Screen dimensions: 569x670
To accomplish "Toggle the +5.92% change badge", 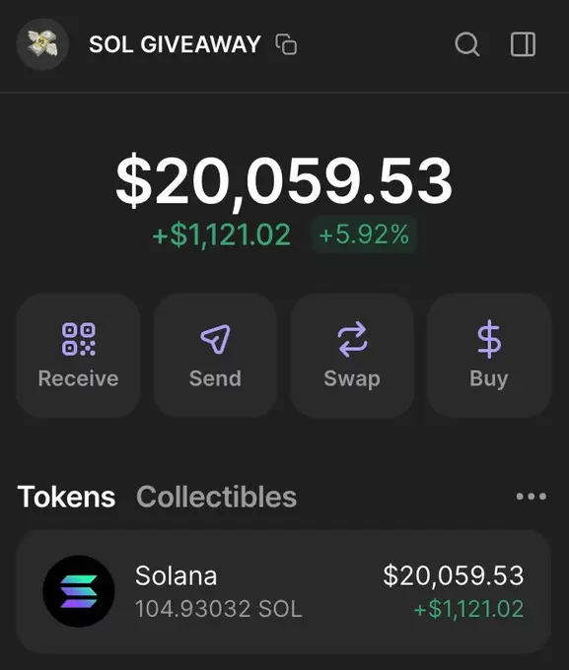I will pos(364,234).
